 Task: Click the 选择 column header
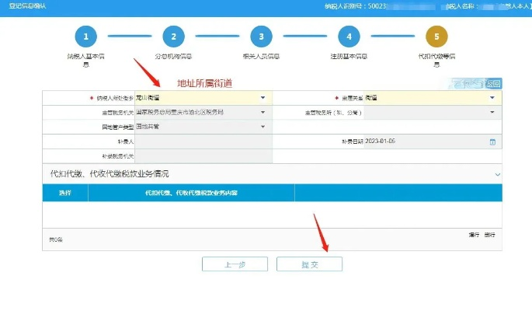(65, 193)
